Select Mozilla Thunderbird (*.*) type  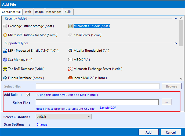point(91,51)
